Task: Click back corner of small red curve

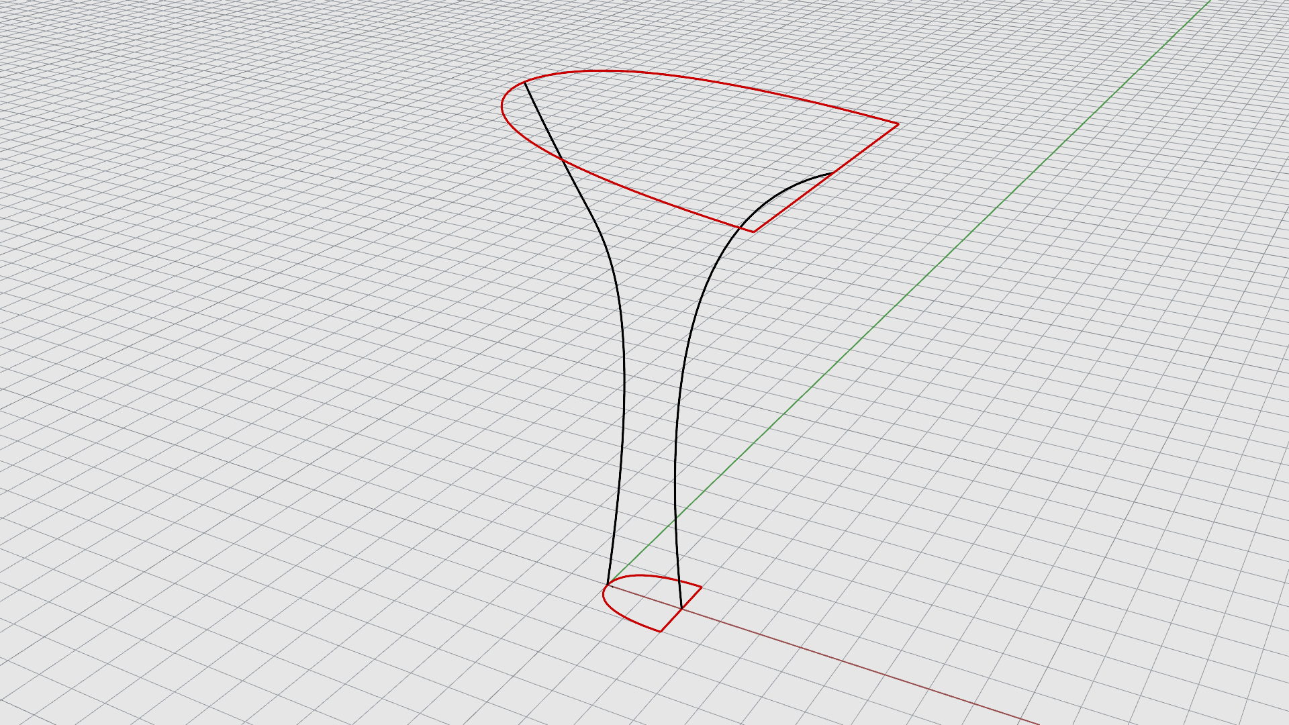Action: click(701, 587)
